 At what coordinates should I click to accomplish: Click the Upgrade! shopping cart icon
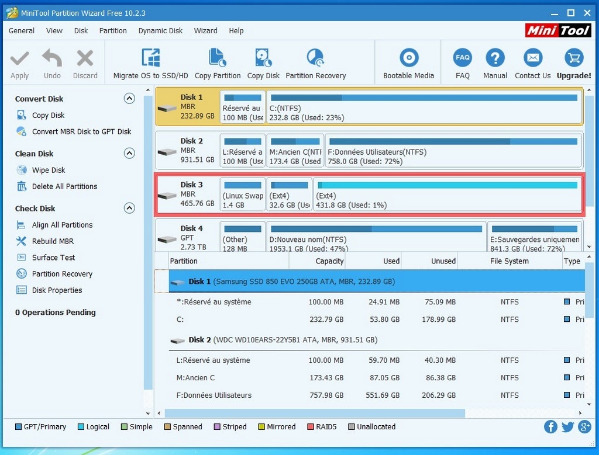[x=574, y=58]
